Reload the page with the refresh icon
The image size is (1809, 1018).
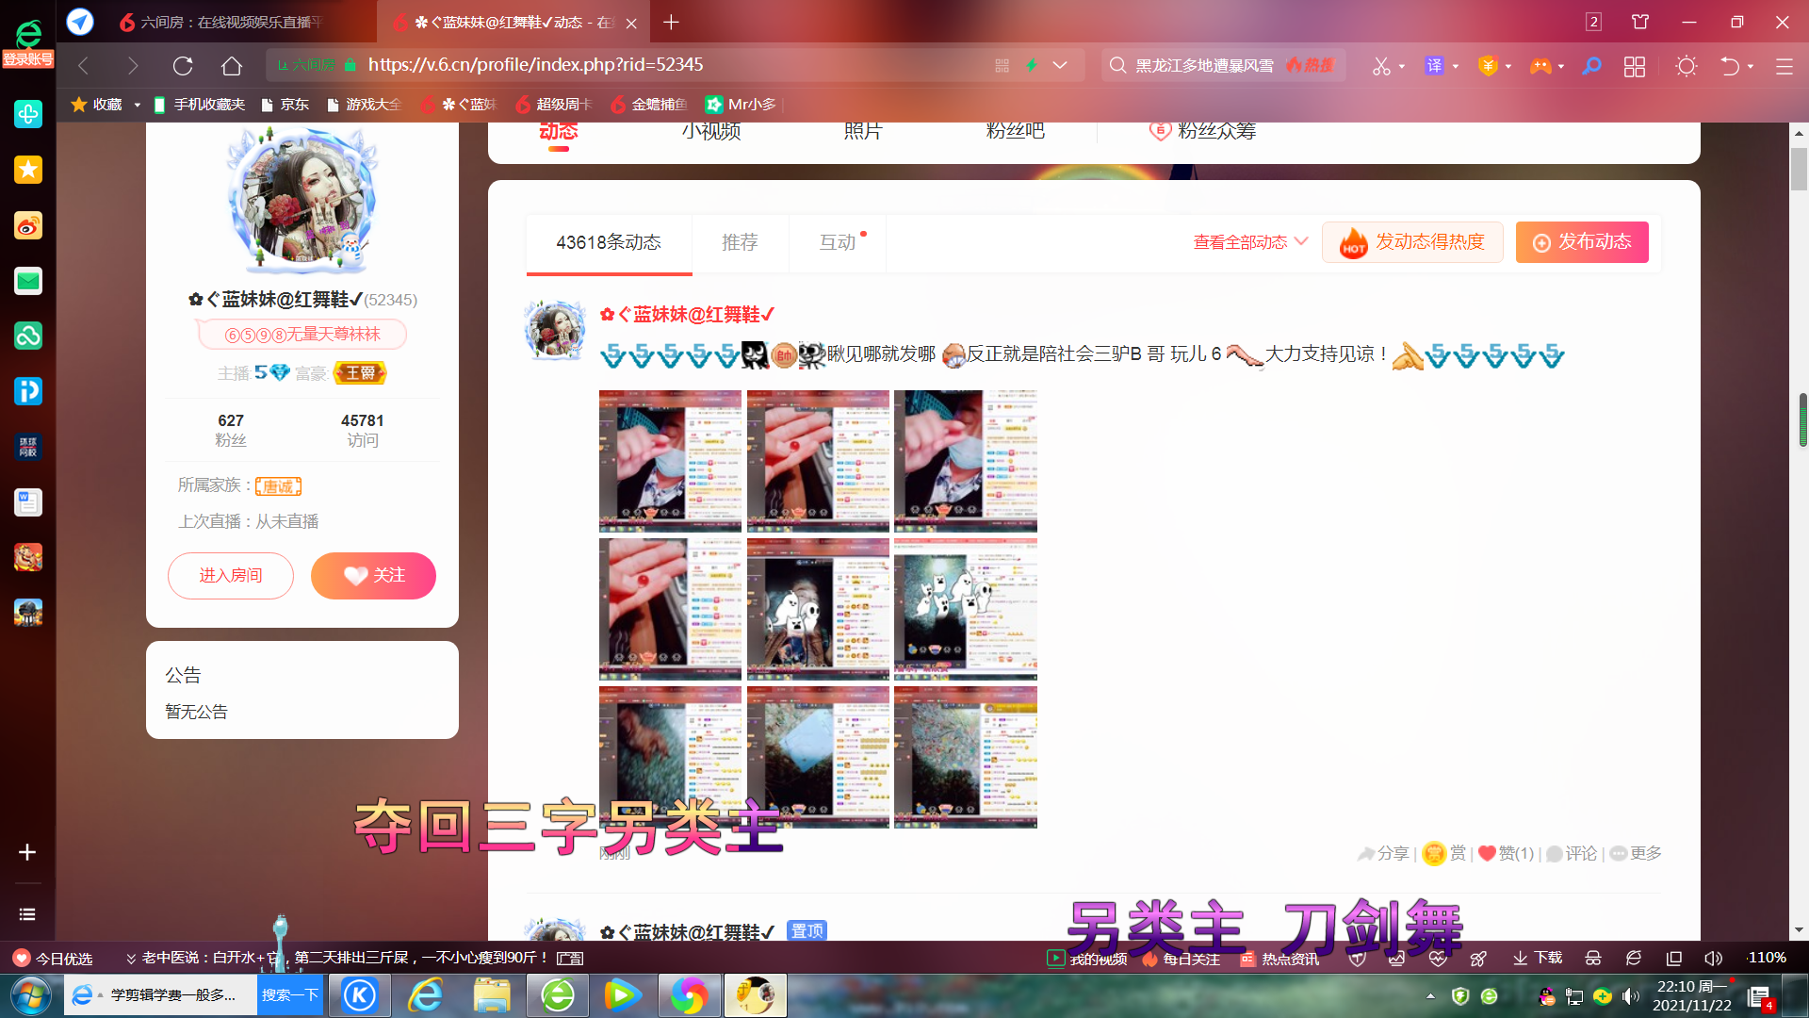click(183, 65)
